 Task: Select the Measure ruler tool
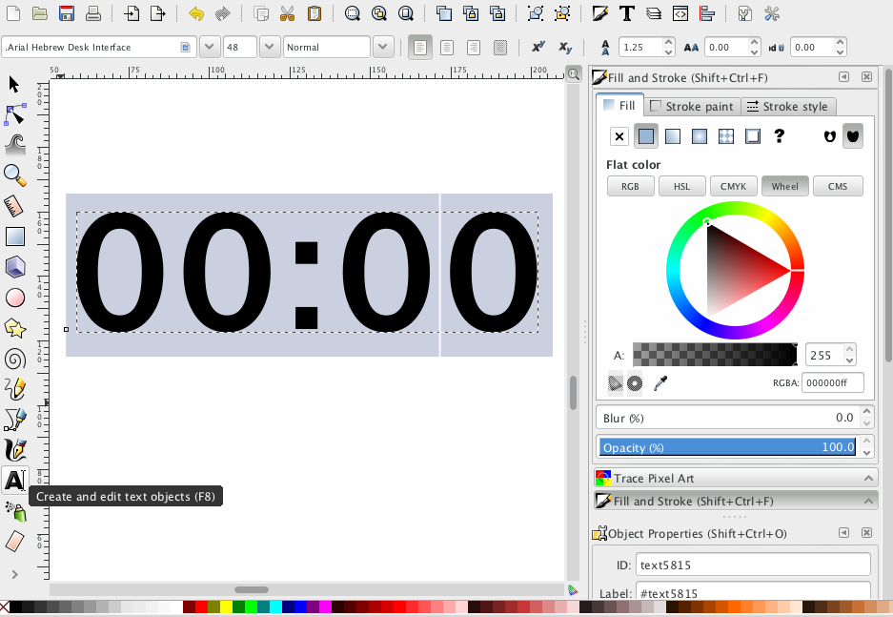click(x=13, y=206)
